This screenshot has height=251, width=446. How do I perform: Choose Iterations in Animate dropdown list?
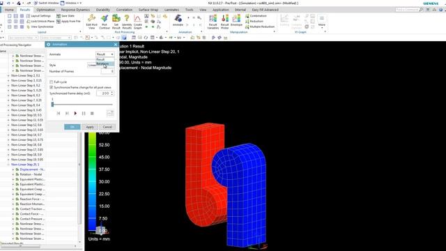105,63
